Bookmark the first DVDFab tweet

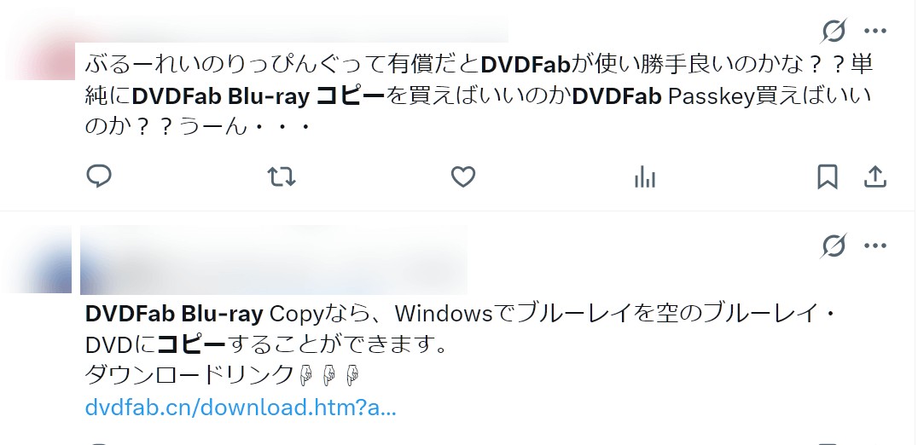pos(828,176)
